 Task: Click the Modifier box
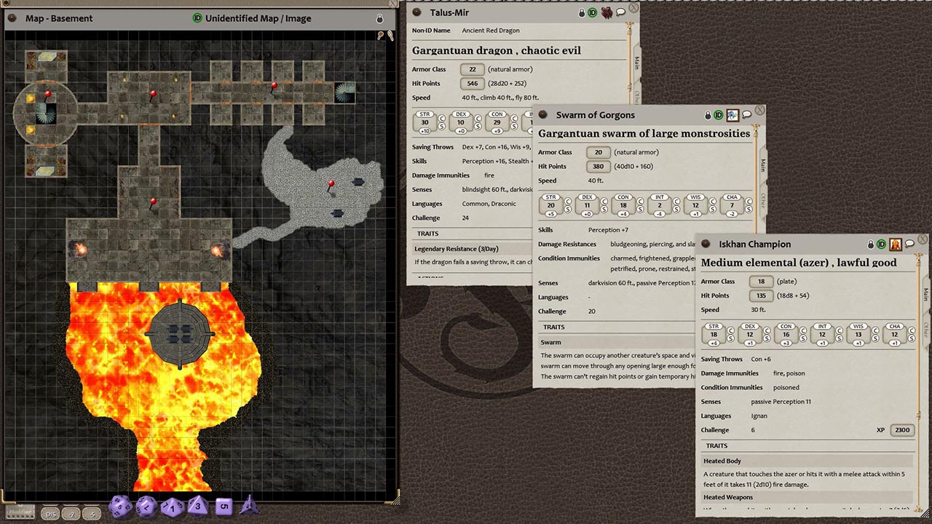click(x=20, y=512)
